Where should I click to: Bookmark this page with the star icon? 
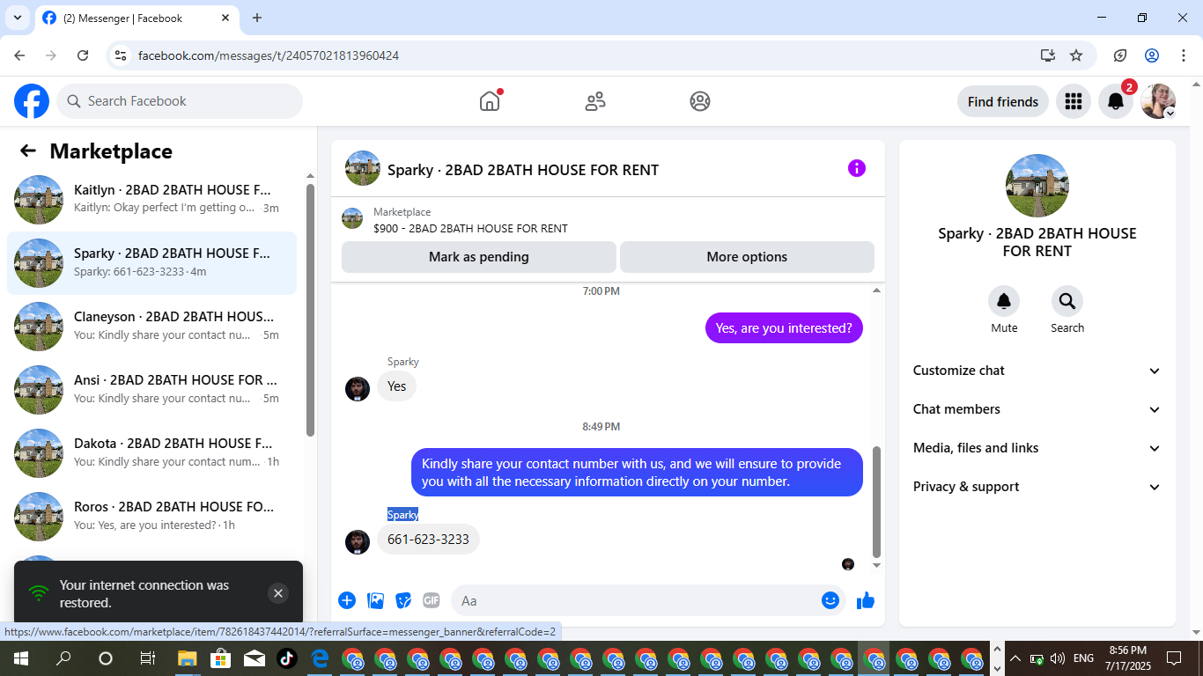coord(1076,55)
